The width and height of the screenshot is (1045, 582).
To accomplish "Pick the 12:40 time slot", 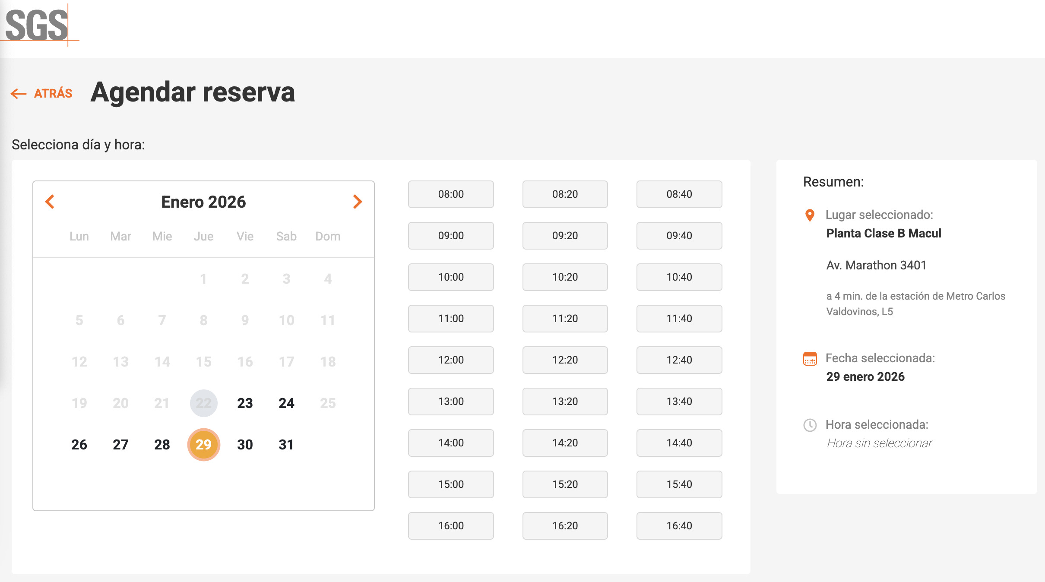I will 679,360.
